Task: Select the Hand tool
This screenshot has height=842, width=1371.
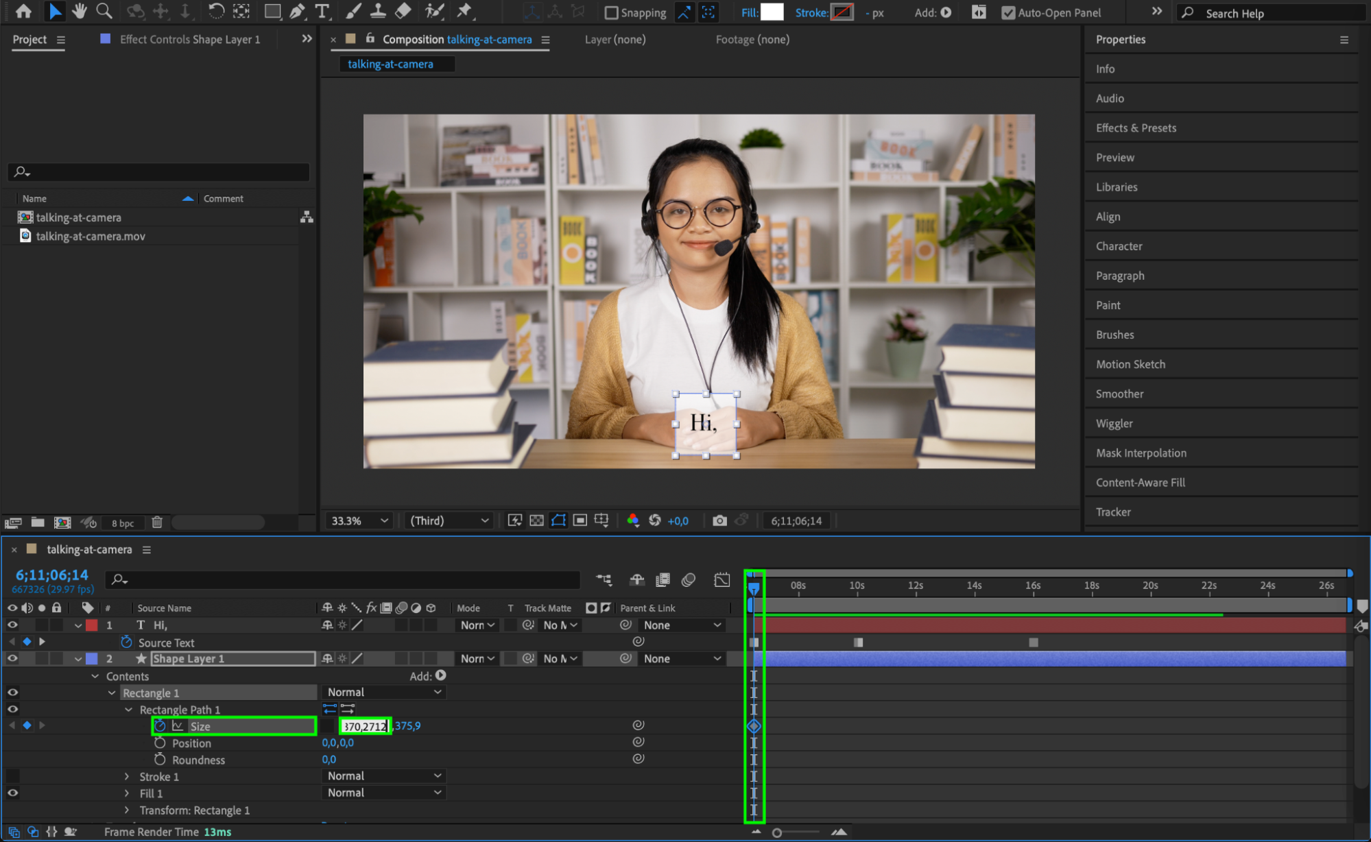Action: click(x=80, y=11)
